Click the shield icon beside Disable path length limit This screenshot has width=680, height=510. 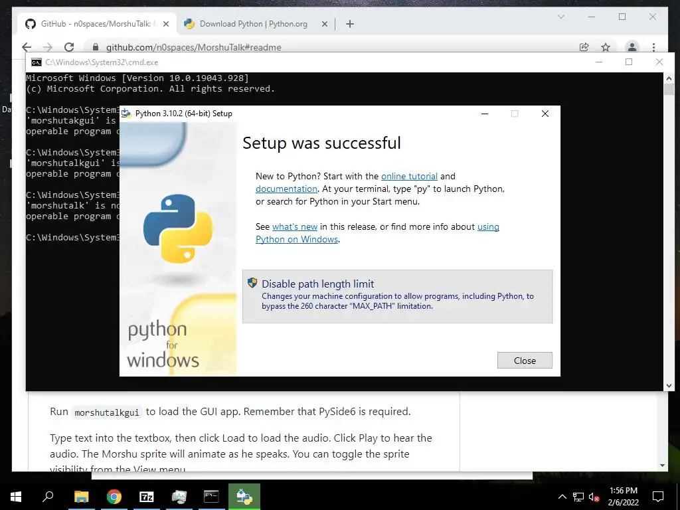point(252,283)
